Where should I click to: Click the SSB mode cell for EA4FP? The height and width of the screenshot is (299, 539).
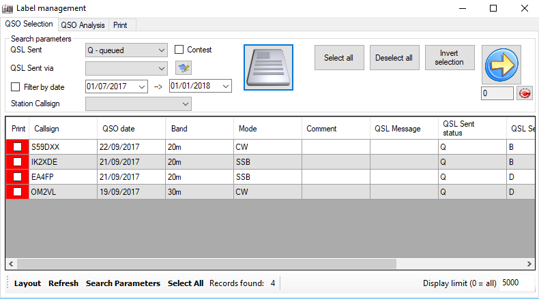tap(267, 177)
